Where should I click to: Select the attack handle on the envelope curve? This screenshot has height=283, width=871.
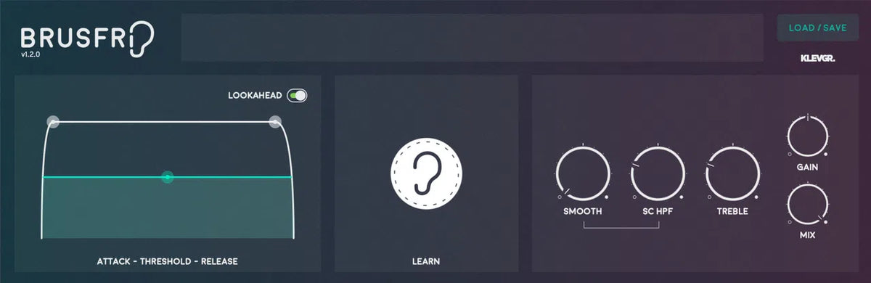click(x=53, y=122)
